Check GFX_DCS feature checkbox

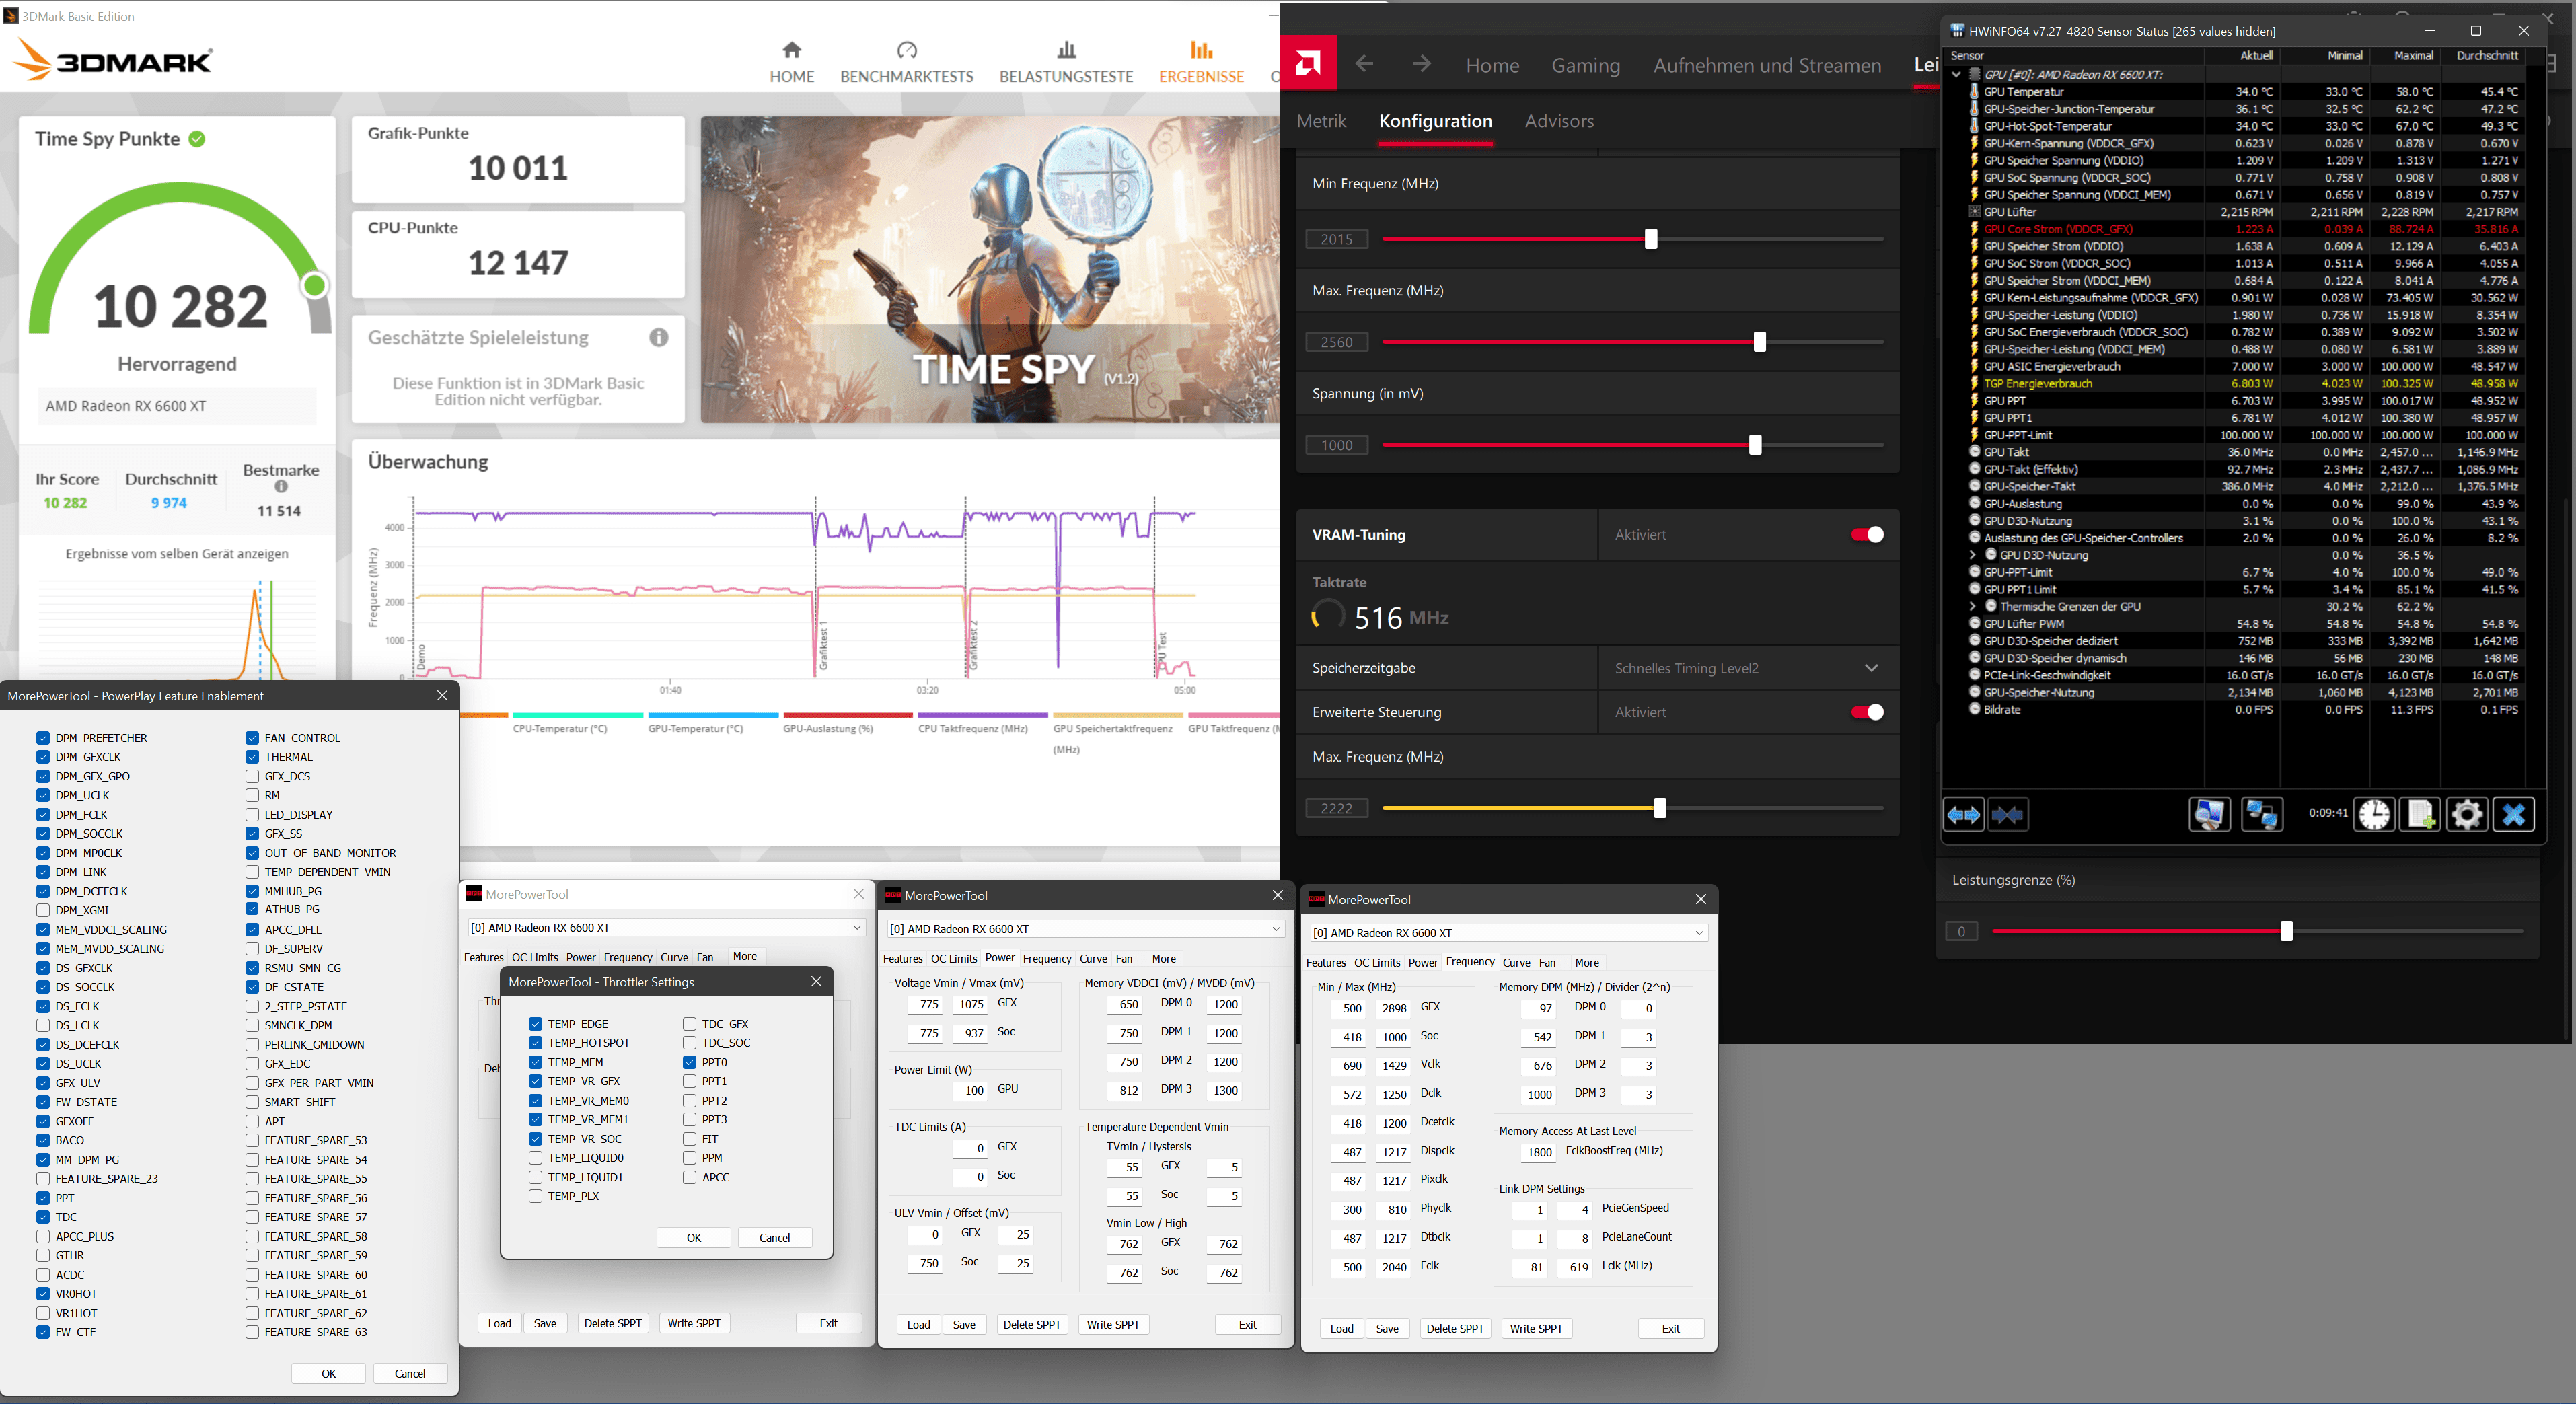tap(252, 776)
